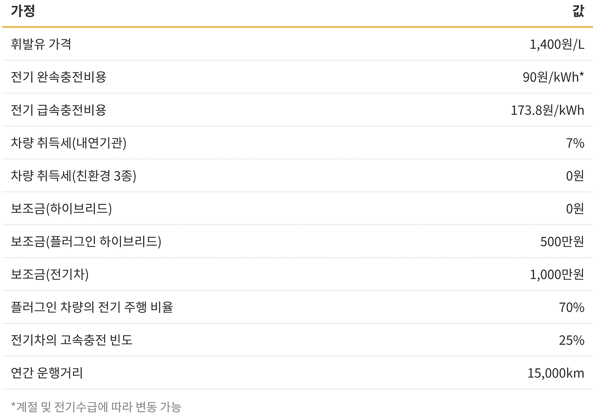The image size is (595, 417).
Task: Click the 값 column header
Action: point(578,11)
